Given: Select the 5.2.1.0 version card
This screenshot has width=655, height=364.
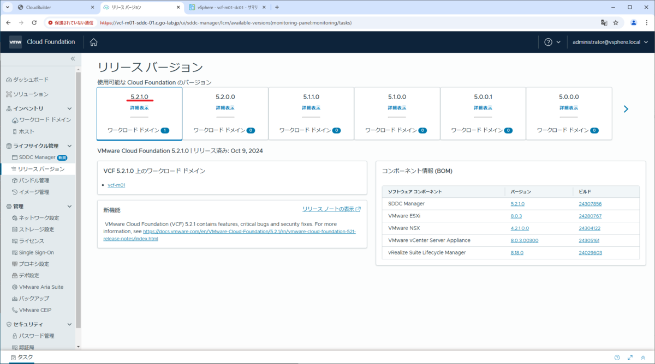Looking at the screenshot, I should pos(139,113).
